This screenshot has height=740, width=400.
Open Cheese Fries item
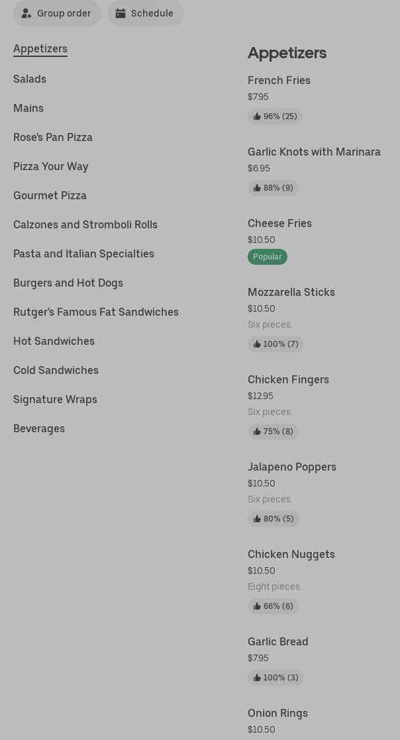point(279,224)
